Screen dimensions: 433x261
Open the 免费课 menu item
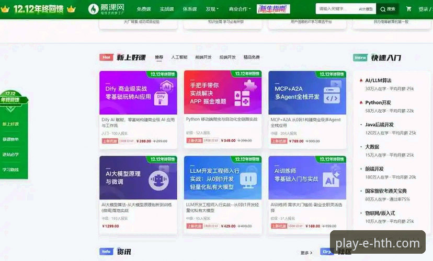coord(144,9)
